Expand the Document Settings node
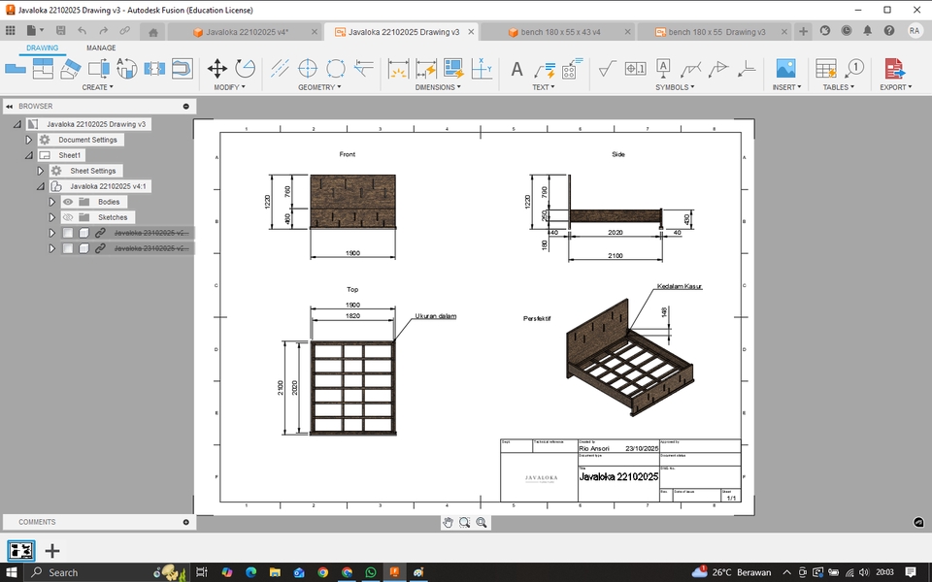The width and height of the screenshot is (932, 582). (28, 140)
